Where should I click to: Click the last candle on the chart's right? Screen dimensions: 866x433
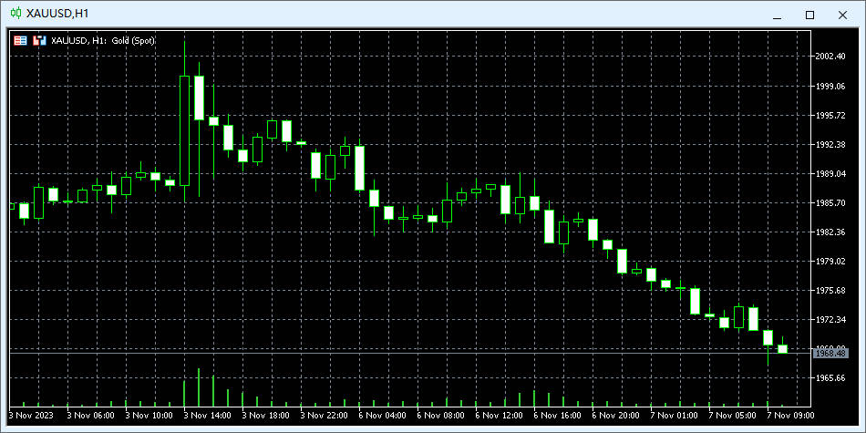pyautogui.click(x=782, y=349)
